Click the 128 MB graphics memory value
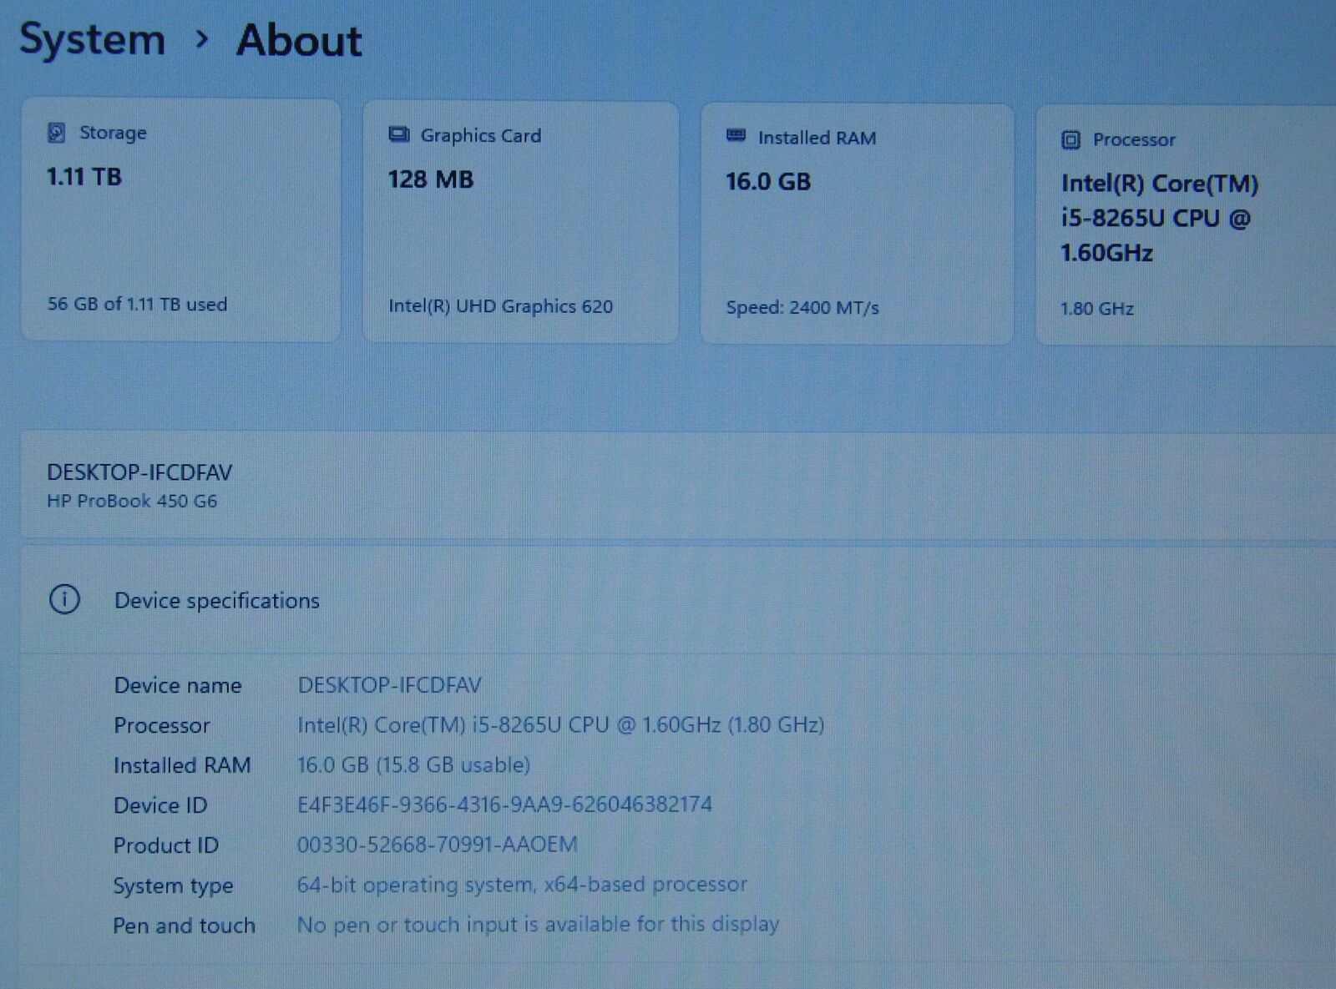Screen dimensions: 1336x989 tap(430, 179)
